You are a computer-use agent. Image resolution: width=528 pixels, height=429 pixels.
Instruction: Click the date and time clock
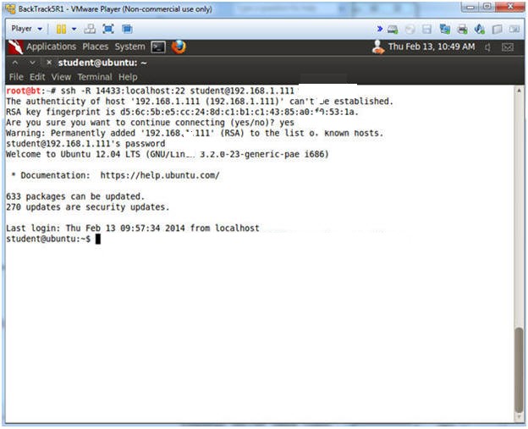tap(432, 47)
